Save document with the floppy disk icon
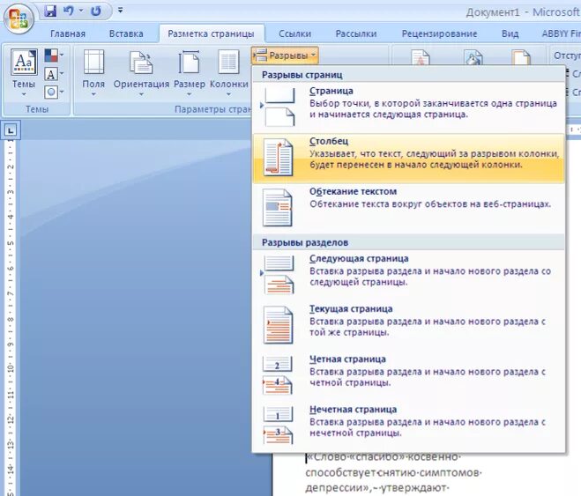Image resolution: width=581 pixels, height=496 pixels. (50, 11)
